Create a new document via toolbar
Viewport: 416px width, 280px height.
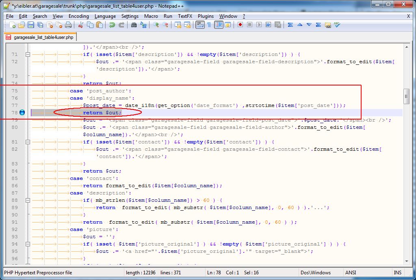12,25
